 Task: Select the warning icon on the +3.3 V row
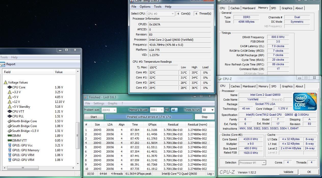pyautogui.click(x=10, y=92)
